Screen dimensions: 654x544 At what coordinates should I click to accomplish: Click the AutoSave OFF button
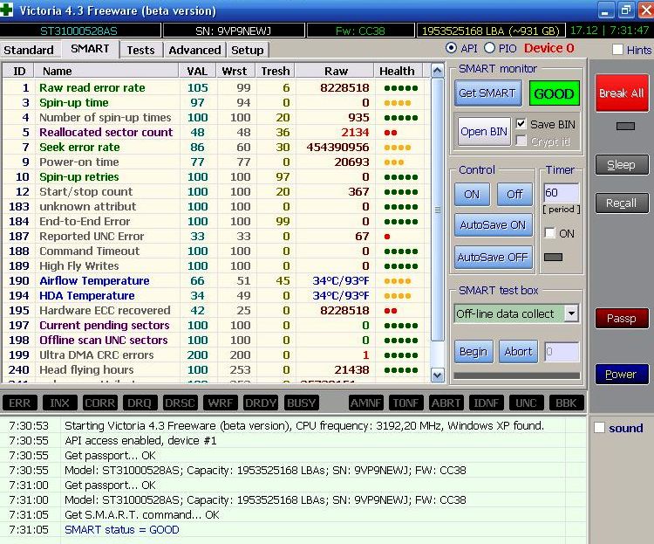(x=493, y=257)
